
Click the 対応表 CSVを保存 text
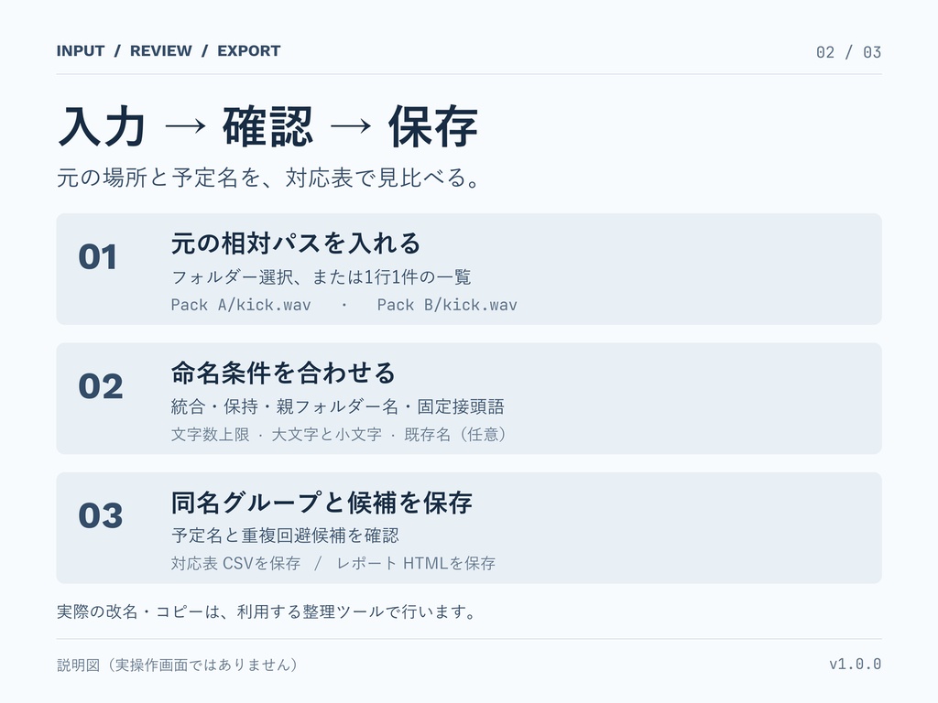tap(235, 563)
